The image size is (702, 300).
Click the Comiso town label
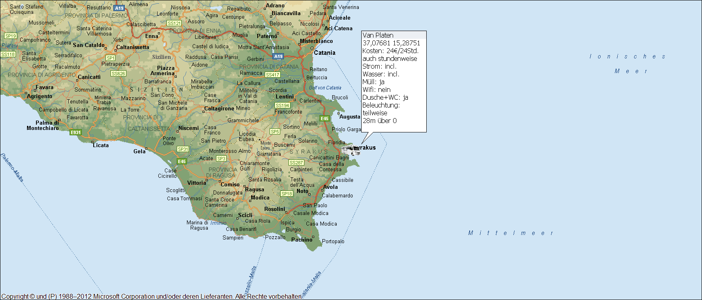[x=230, y=185]
